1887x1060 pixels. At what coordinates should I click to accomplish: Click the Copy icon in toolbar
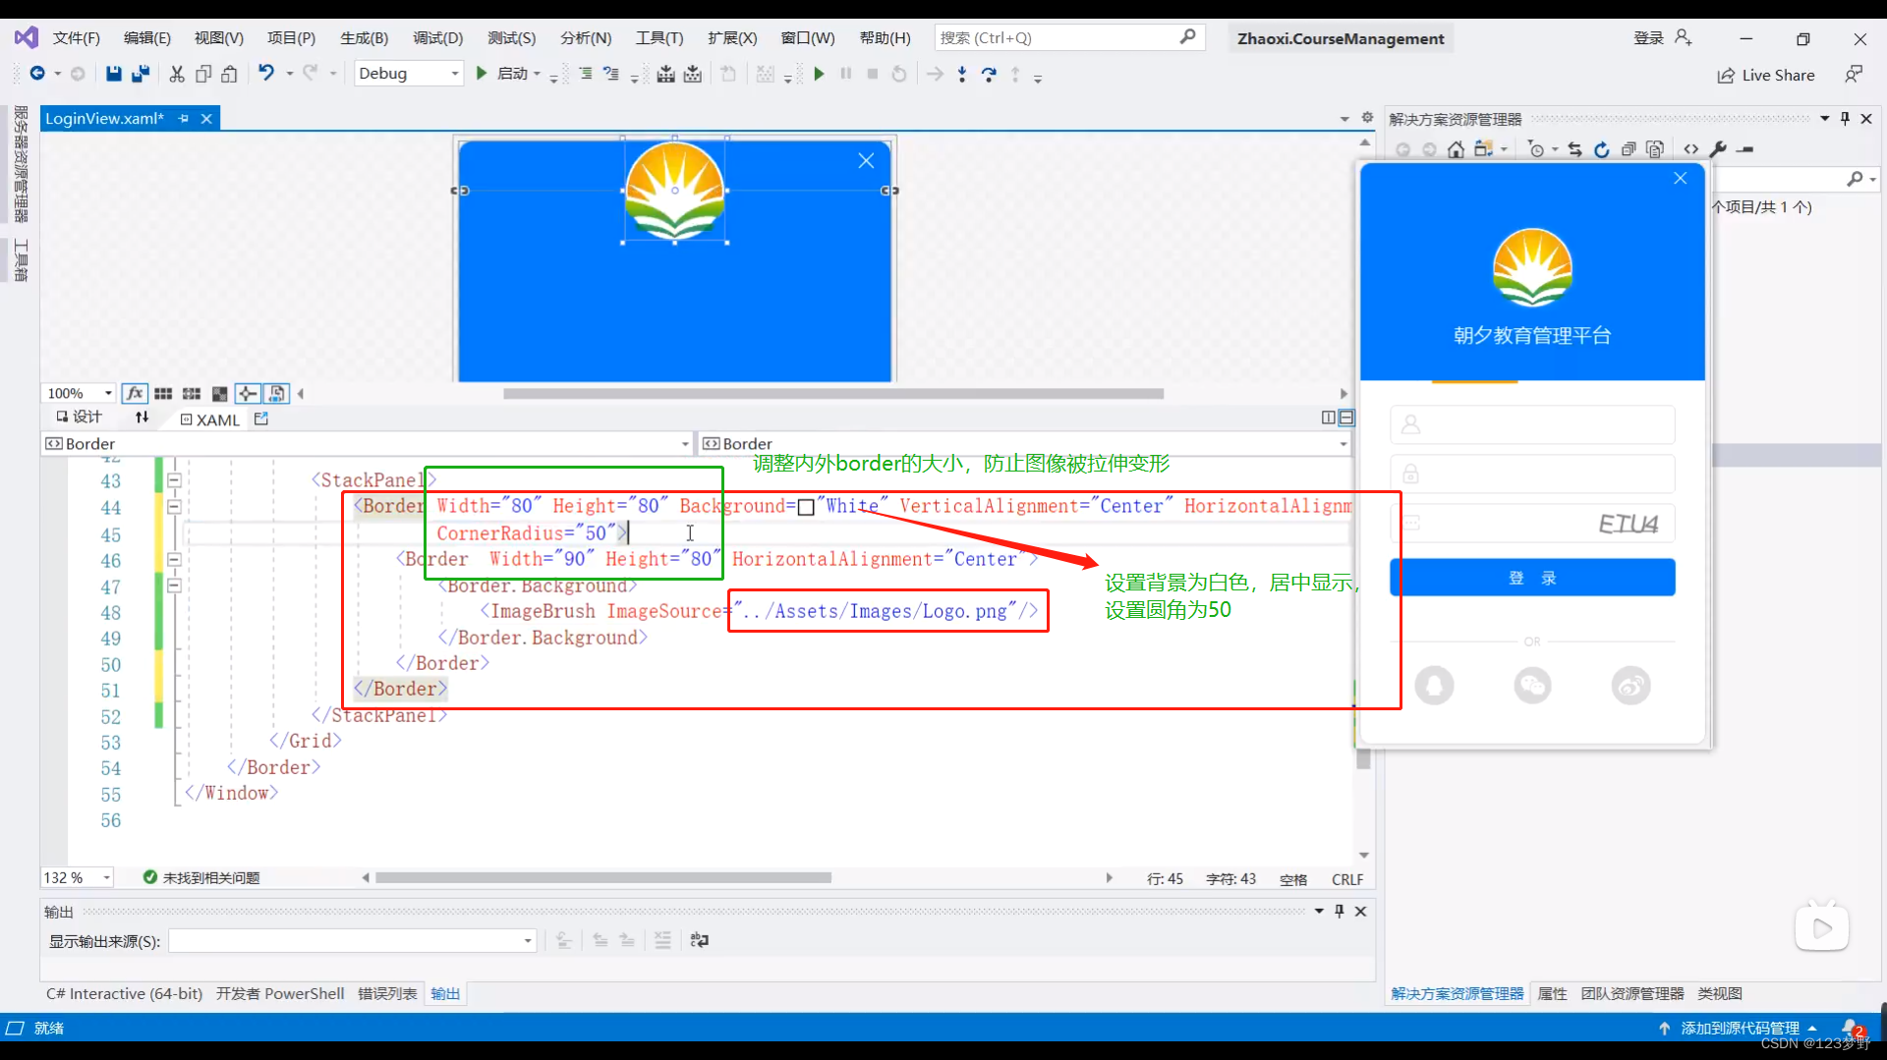click(x=203, y=74)
